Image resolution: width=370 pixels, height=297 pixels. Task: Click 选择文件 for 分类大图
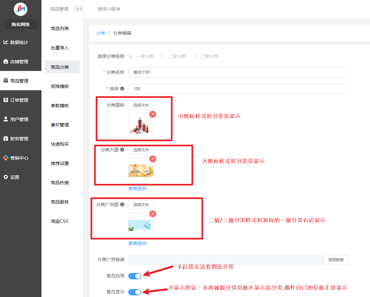[x=141, y=150]
